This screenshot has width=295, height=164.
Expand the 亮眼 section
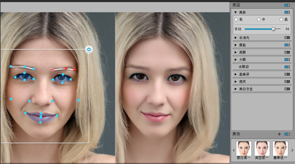(x=236, y=52)
